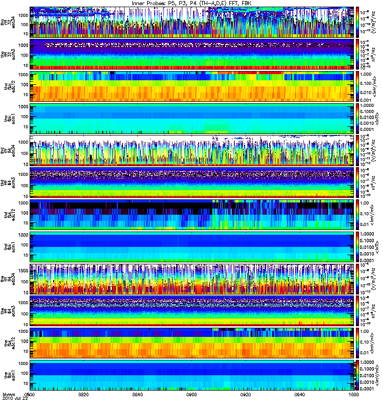383x409 pixels.
Task: Click the '100' y-axis tick of thd fbk edc12 panel
Action: (24, 213)
